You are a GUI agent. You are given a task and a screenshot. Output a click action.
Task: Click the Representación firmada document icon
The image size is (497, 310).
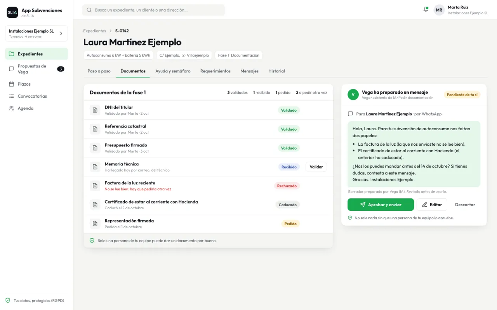point(95,224)
